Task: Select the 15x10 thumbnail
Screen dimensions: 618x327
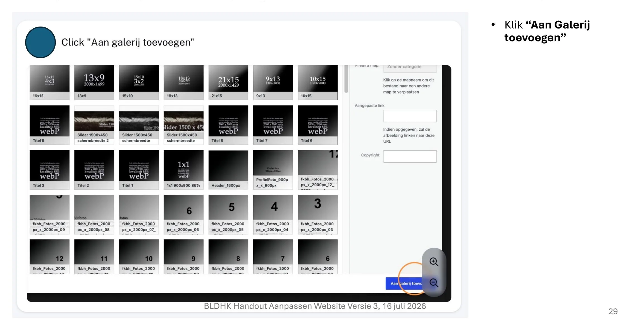Action: 139,82
